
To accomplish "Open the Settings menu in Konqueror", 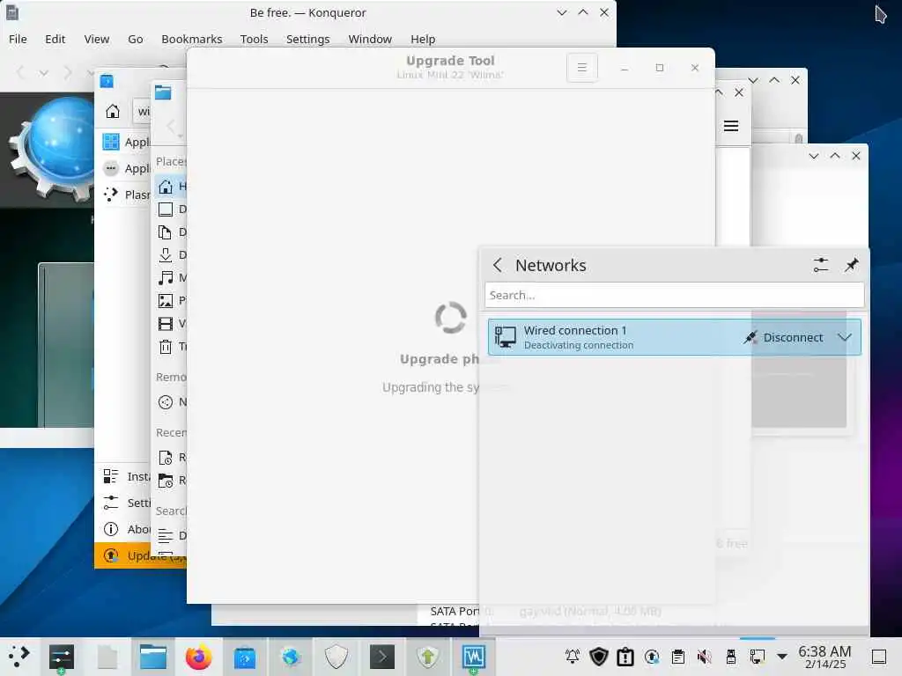I will pos(307,39).
